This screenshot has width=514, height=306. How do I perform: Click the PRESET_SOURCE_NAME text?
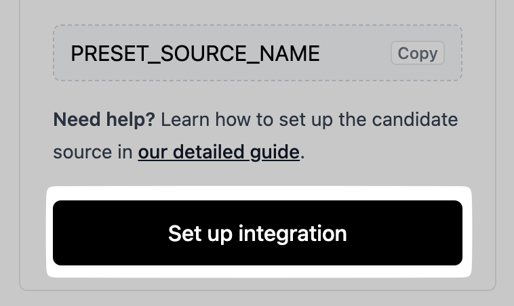[195, 54]
